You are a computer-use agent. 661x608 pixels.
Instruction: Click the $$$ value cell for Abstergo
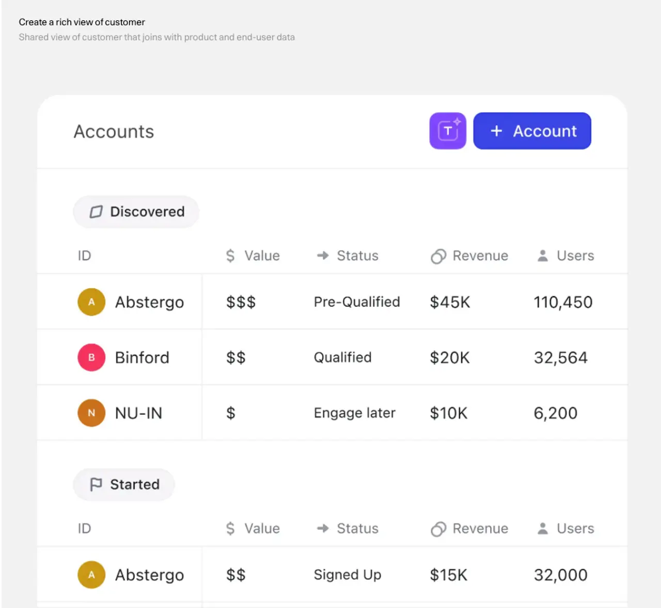tap(241, 302)
